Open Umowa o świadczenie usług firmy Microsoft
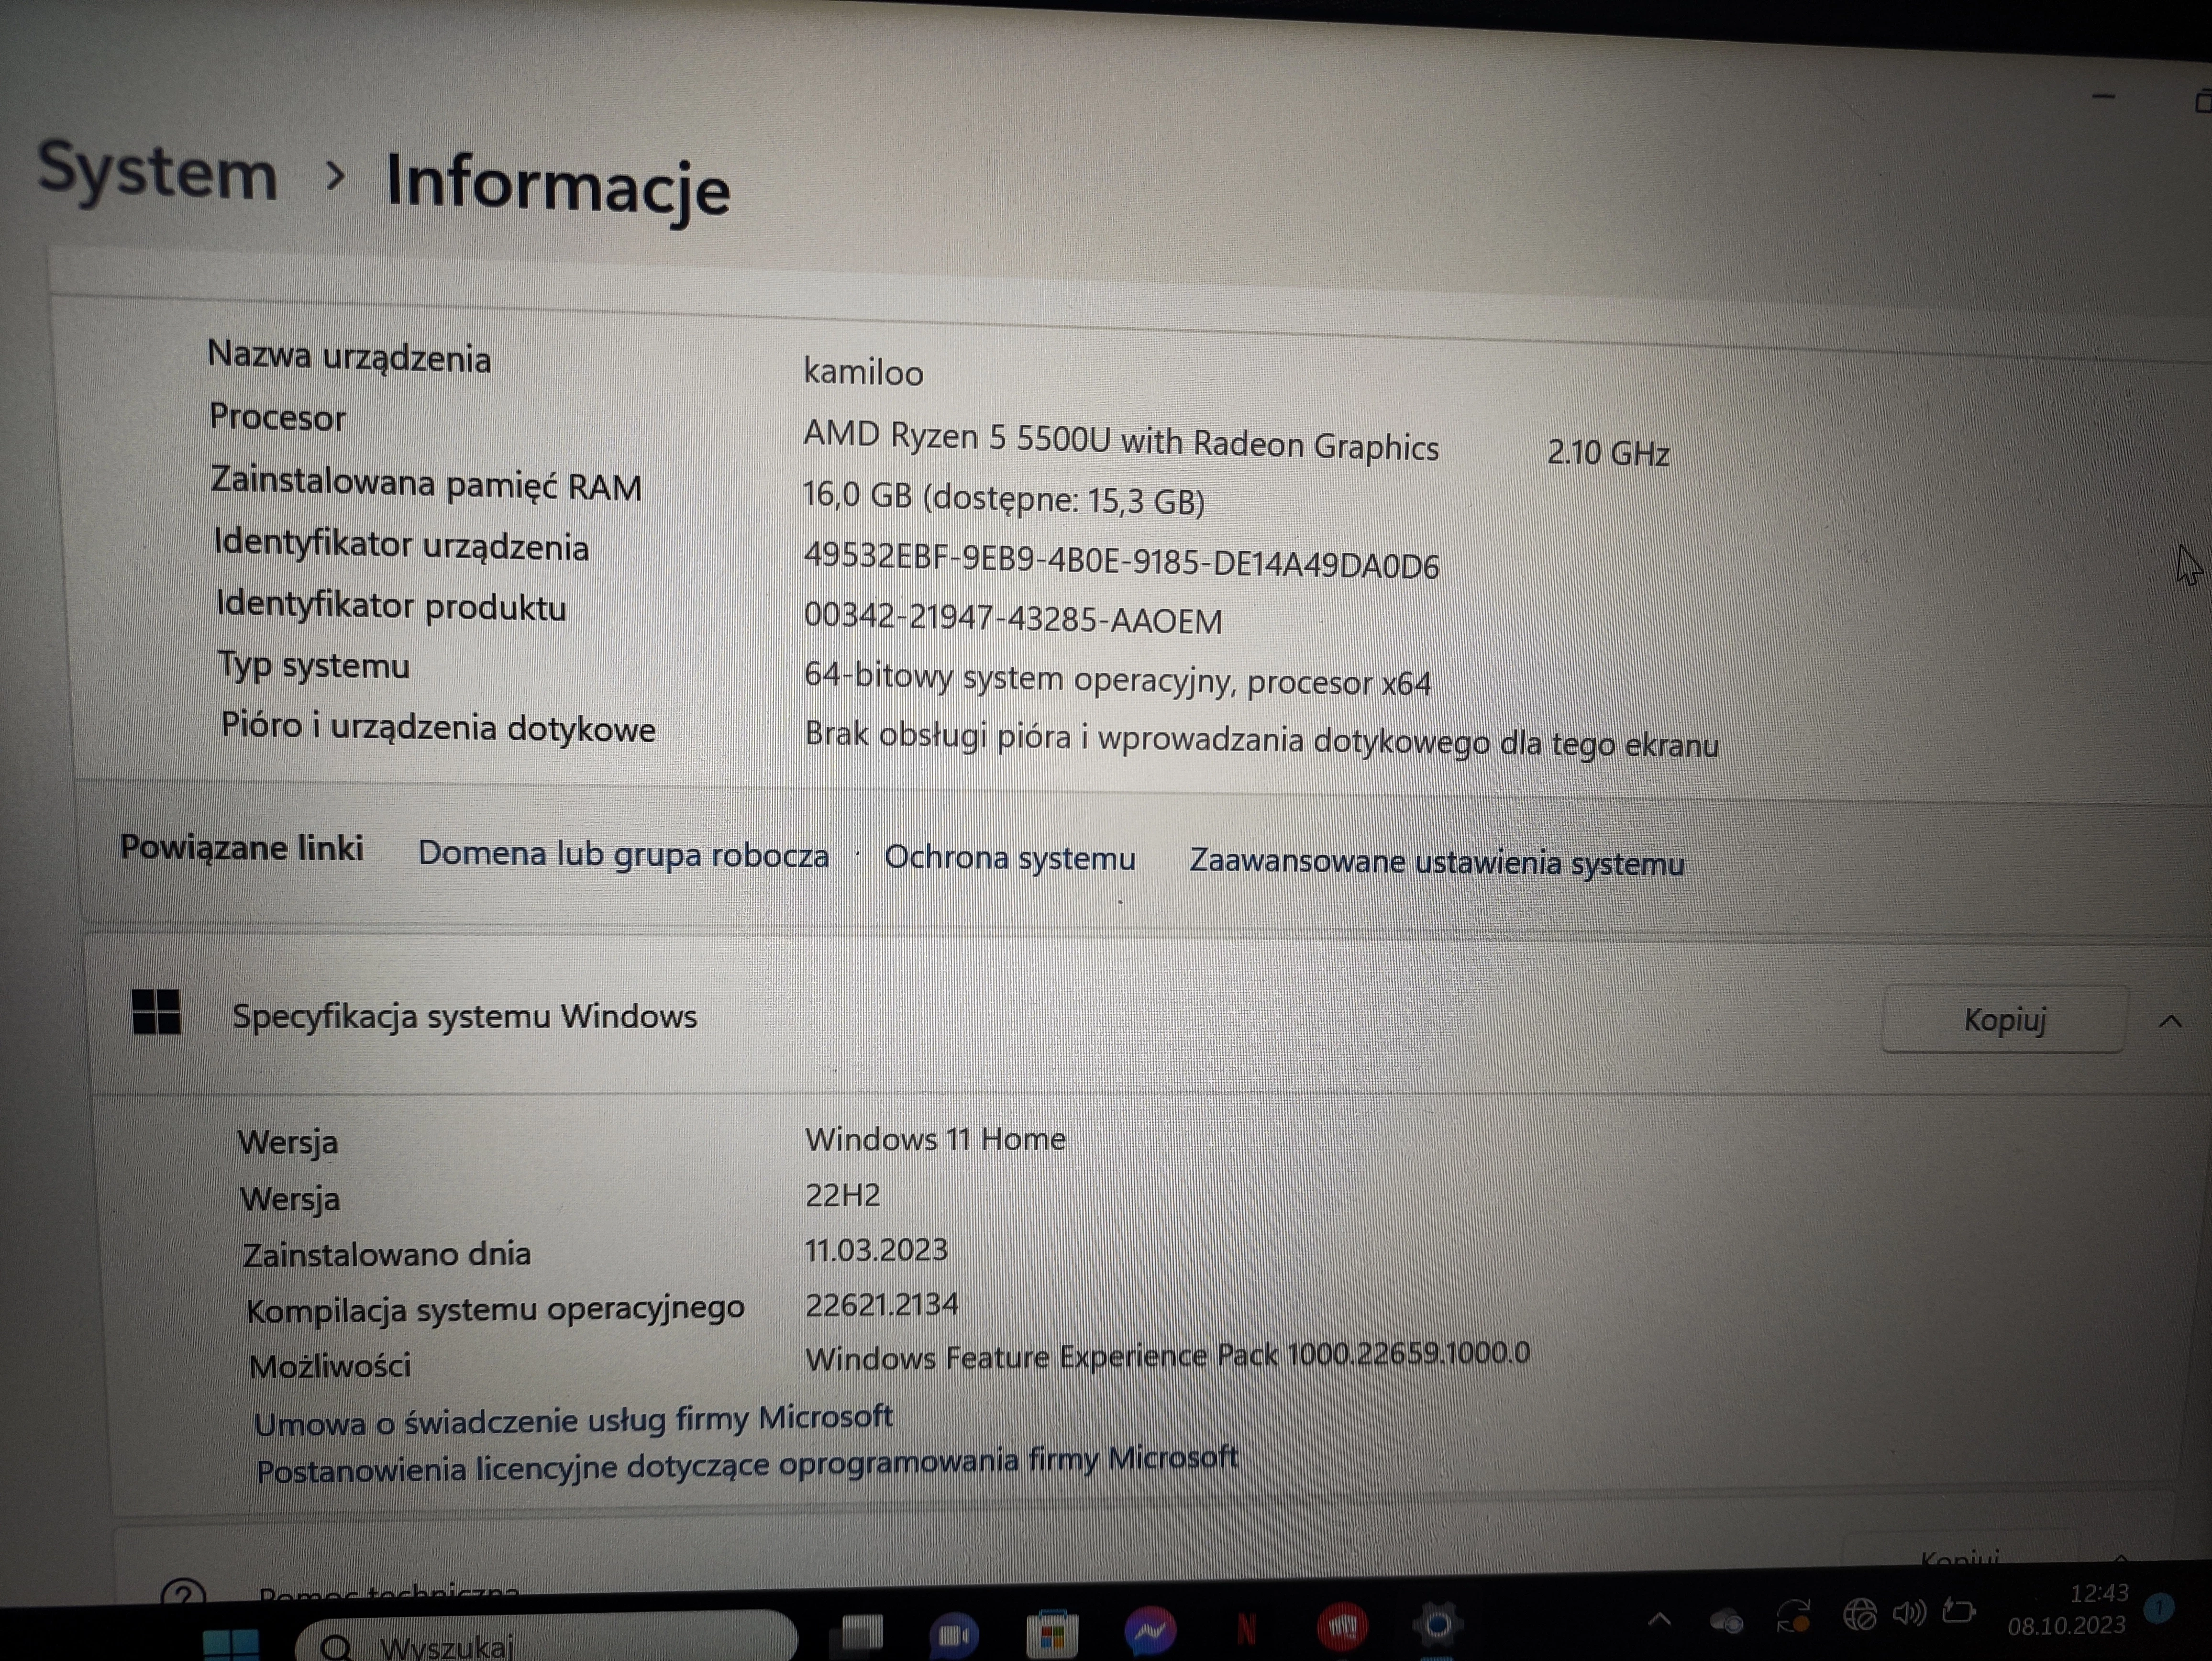The image size is (2212, 1661). click(573, 1419)
